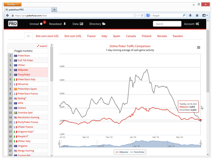Click the navigator range area chart
214x161 pixels.
click(130, 144)
